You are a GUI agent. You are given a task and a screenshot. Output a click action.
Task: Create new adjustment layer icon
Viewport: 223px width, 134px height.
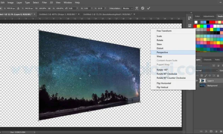(216, 131)
